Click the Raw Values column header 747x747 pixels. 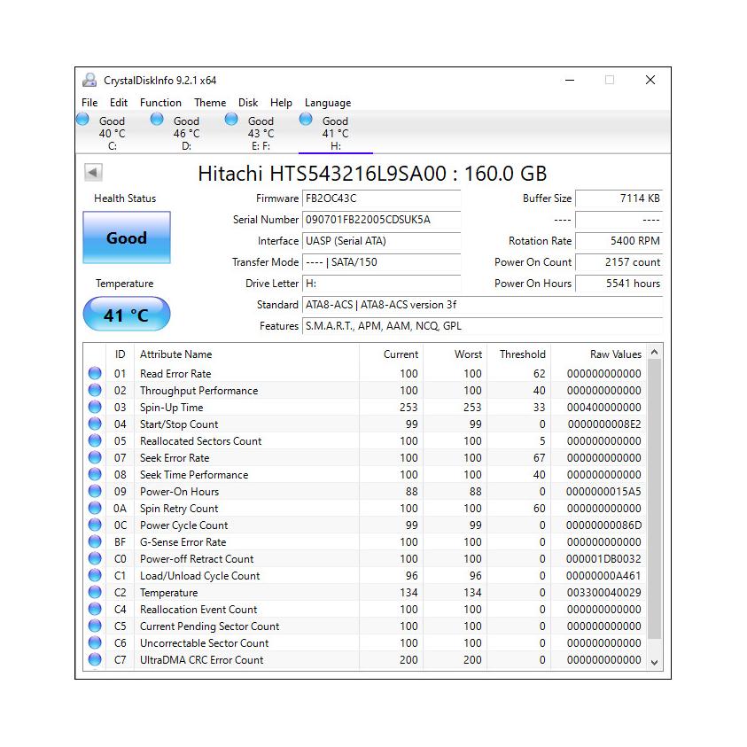tap(615, 354)
